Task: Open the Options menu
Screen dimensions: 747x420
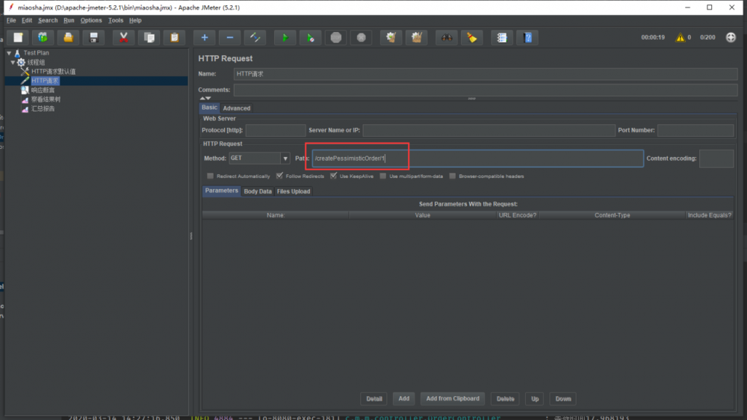Action: point(91,20)
